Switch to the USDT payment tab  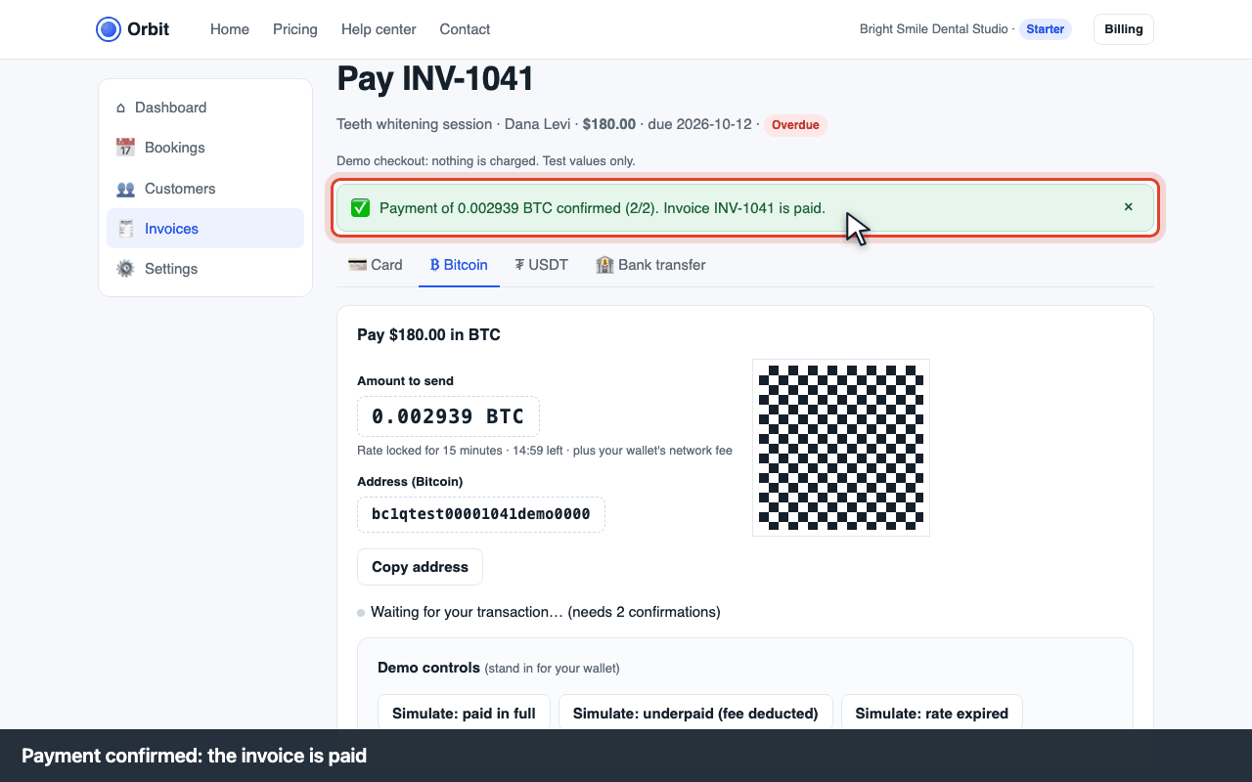coord(542,265)
